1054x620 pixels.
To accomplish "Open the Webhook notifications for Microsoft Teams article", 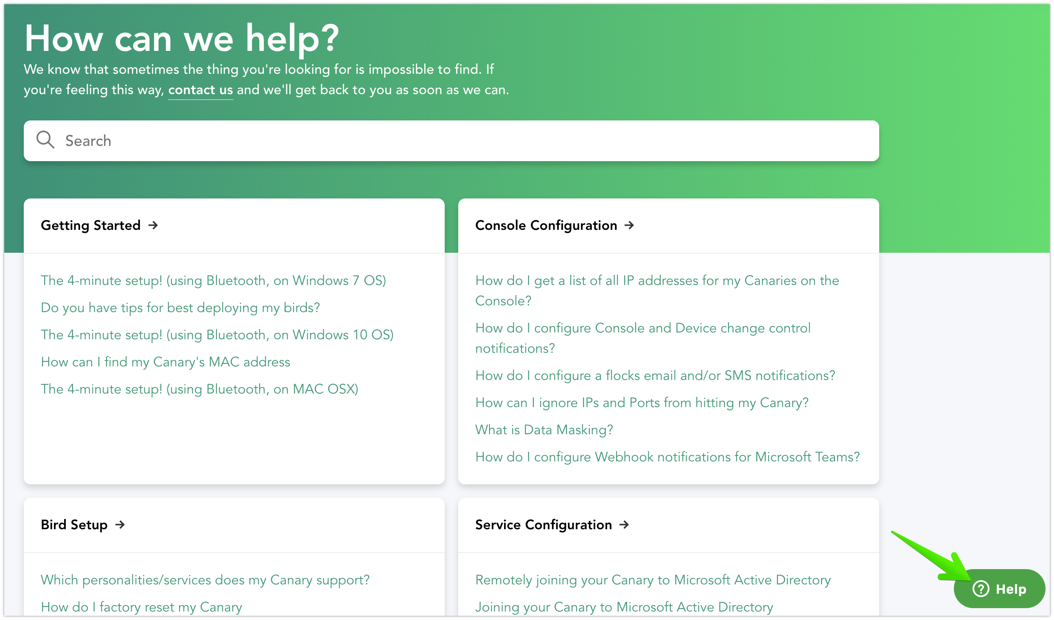I will pos(667,457).
